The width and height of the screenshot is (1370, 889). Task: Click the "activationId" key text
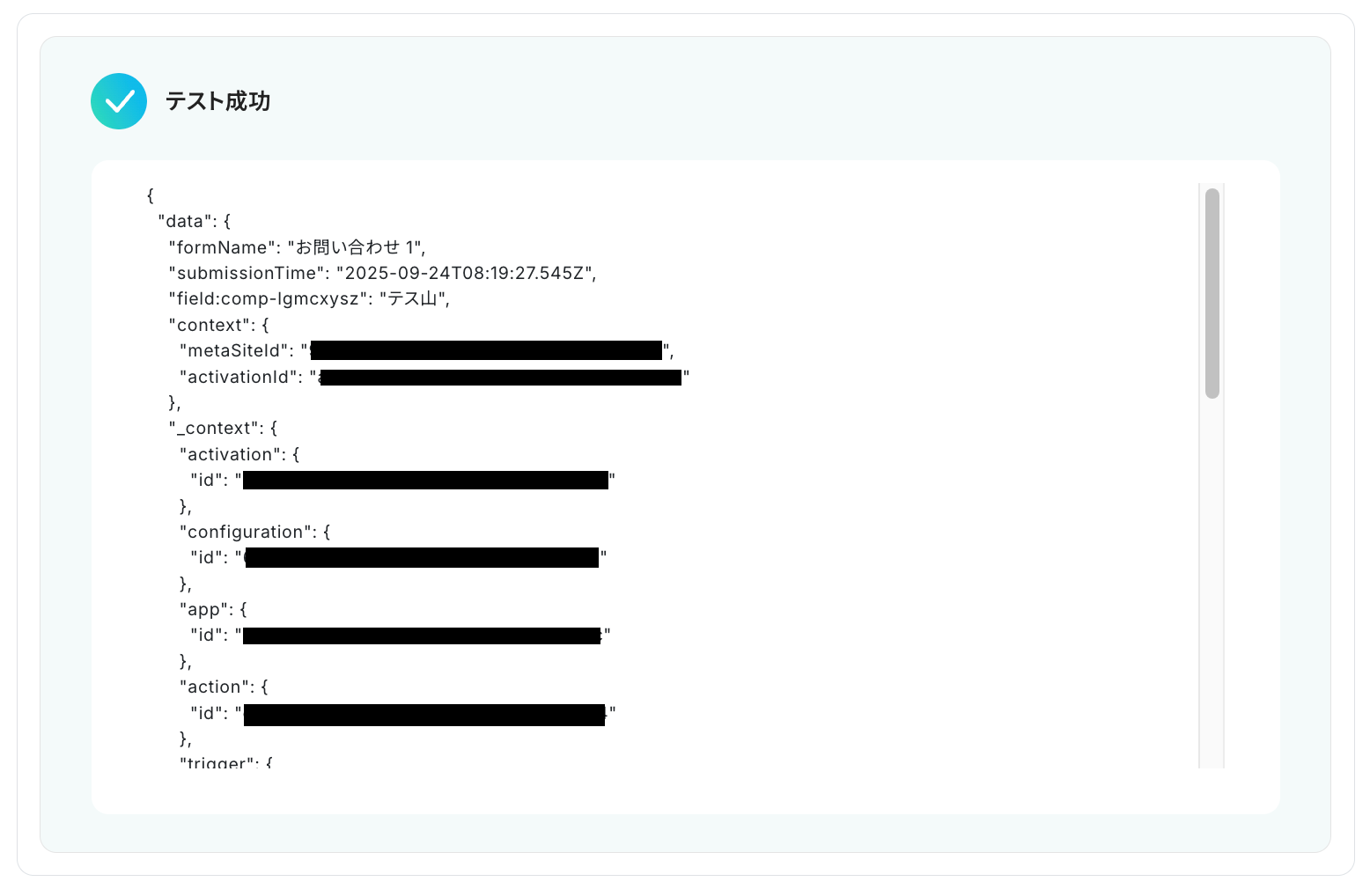240,377
